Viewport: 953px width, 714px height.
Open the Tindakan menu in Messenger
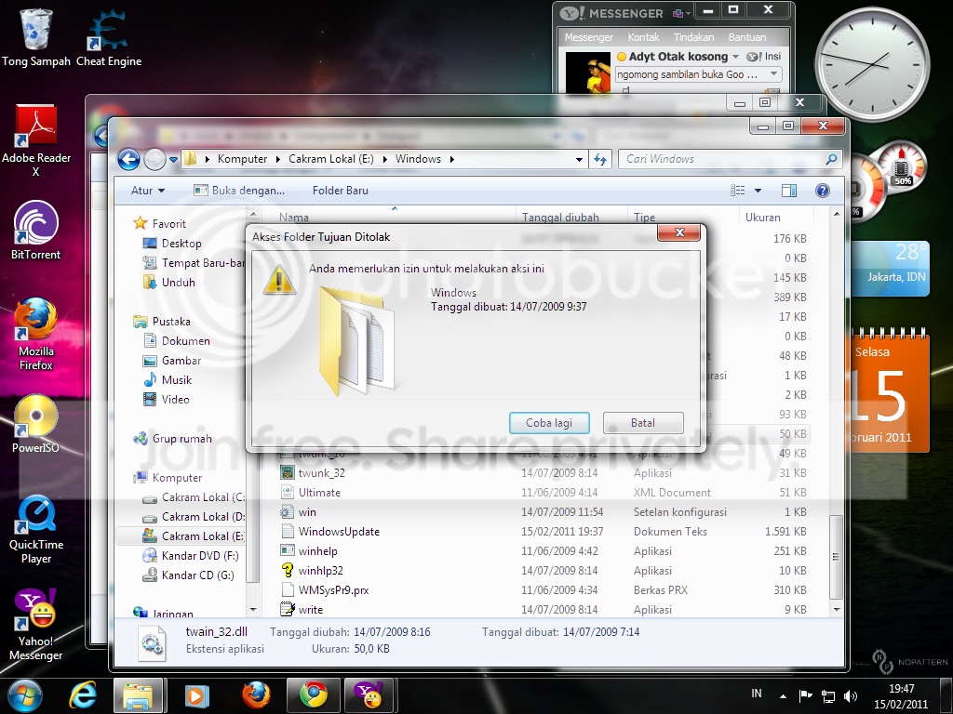coord(693,37)
